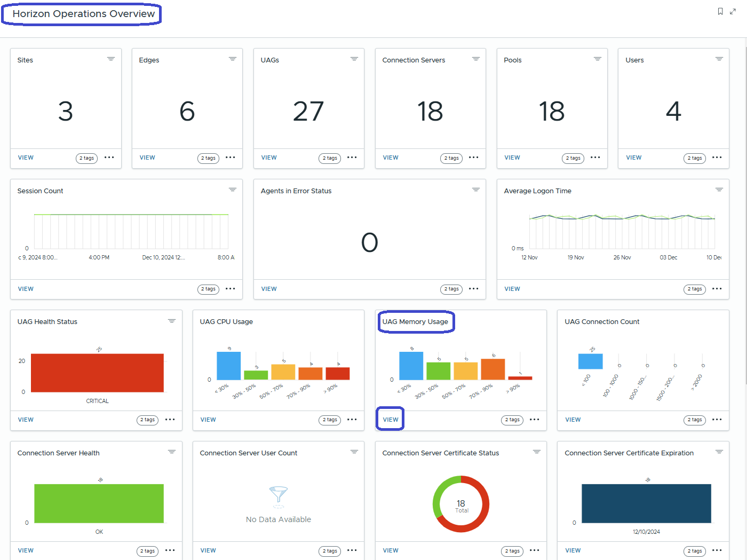Open more options on UAG Memory Usage

[535, 420]
